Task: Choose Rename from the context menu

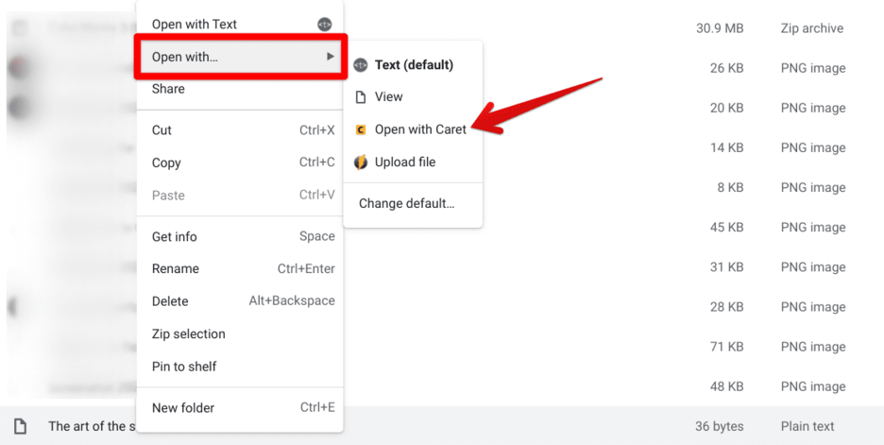Action: point(240,269)
